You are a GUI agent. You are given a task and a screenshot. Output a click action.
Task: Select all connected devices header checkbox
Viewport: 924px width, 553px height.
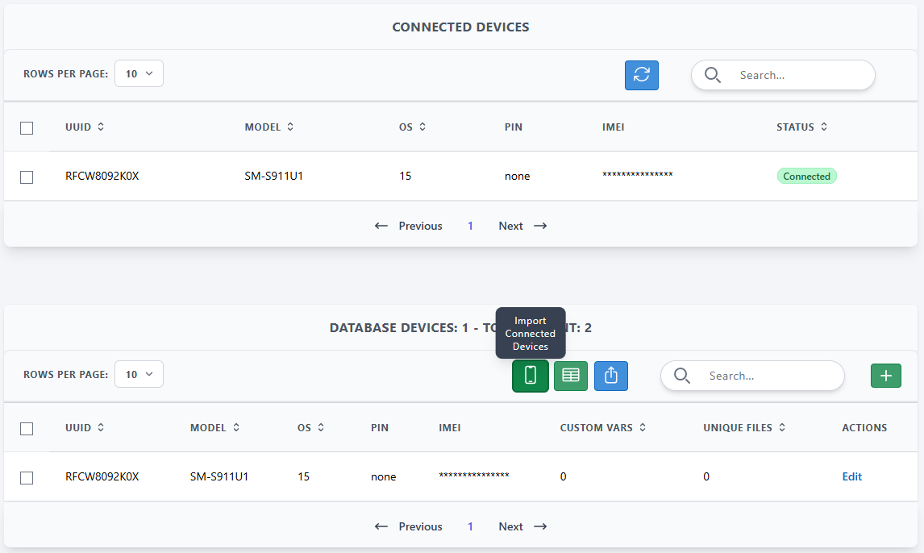pos(27,128)
